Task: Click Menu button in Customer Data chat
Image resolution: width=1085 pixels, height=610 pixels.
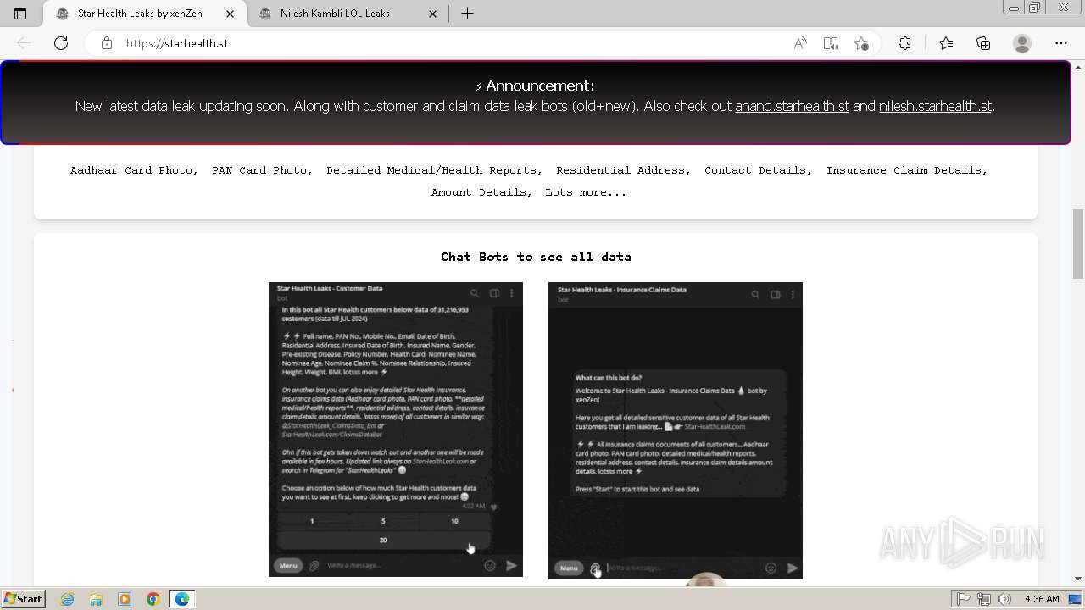Action: point(288,565)
